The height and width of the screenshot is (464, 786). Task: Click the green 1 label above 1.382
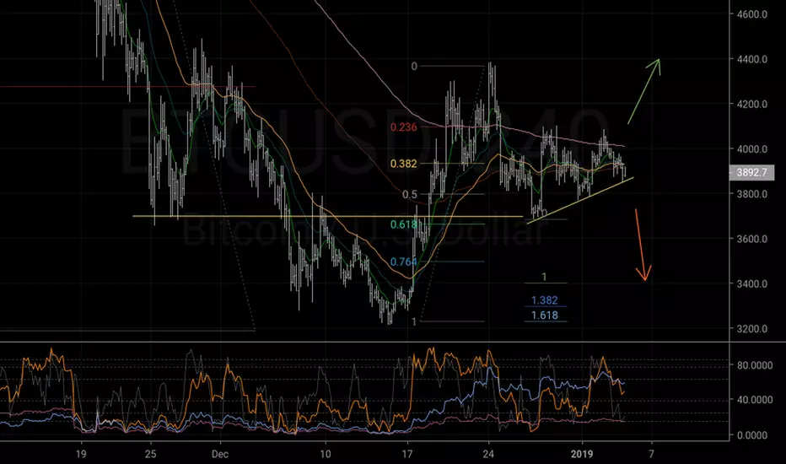tap(545, 277)
